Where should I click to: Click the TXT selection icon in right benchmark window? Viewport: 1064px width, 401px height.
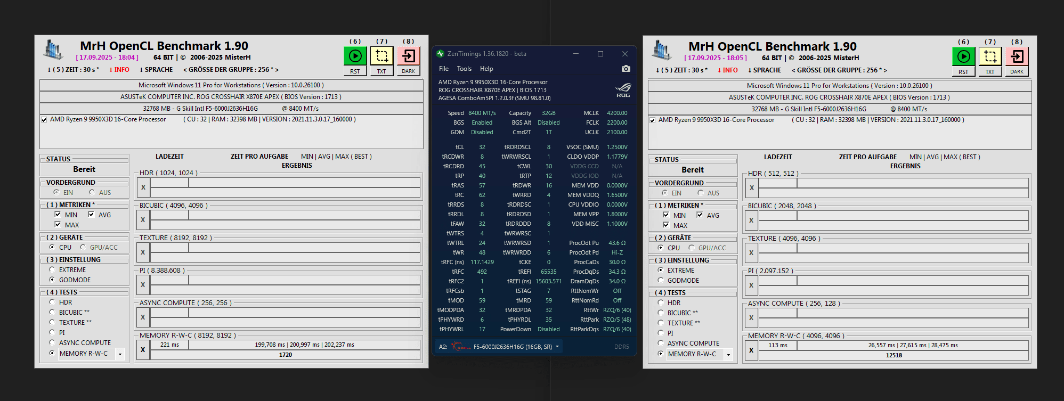pos(990,56)
